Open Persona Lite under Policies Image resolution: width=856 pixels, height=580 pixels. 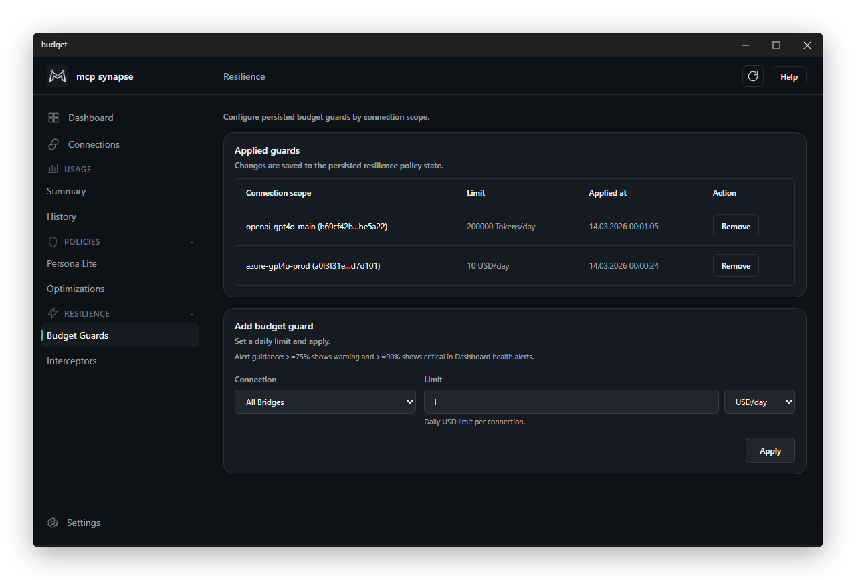pos(72,263)
